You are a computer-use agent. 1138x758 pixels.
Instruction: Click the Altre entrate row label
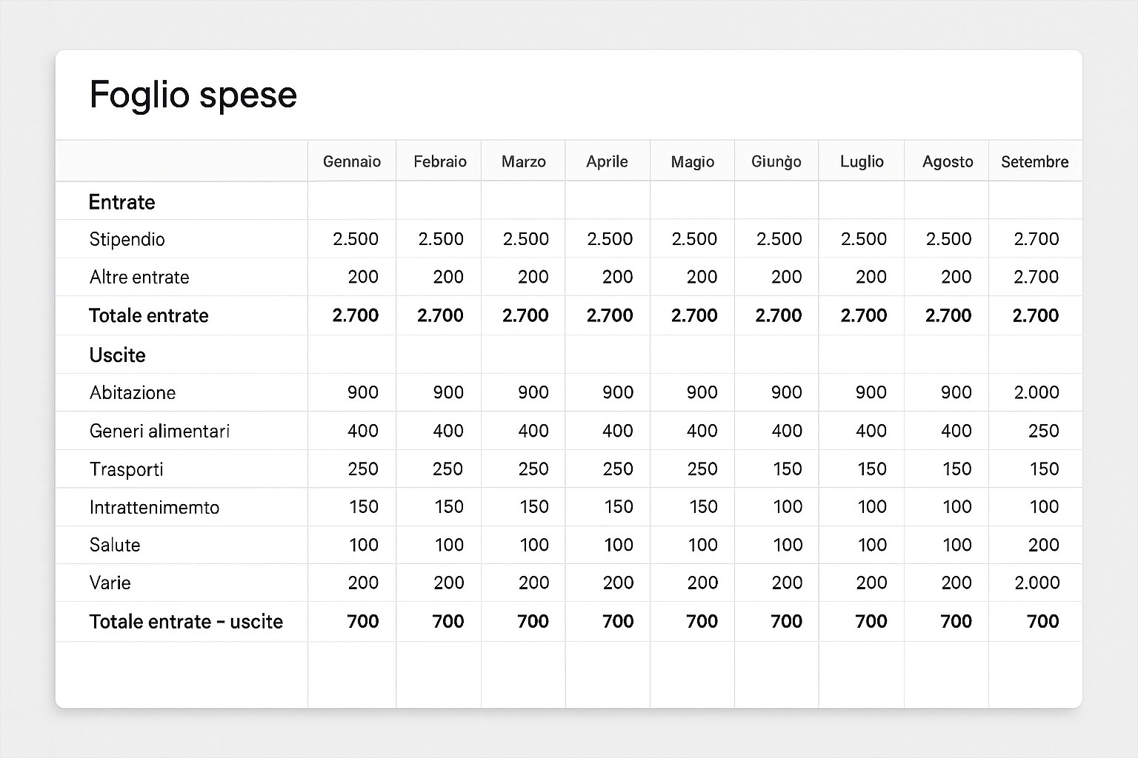click(x=139, y=277)
